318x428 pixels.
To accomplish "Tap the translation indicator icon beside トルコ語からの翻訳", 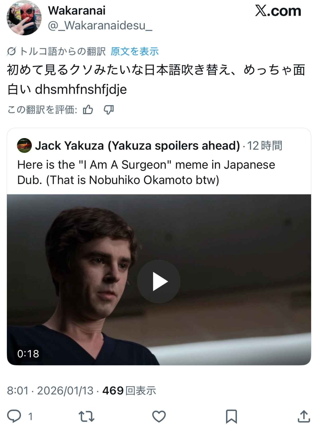I will 11,52.
